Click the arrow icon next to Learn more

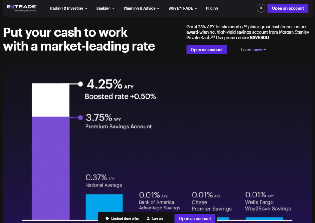(265, 50)
